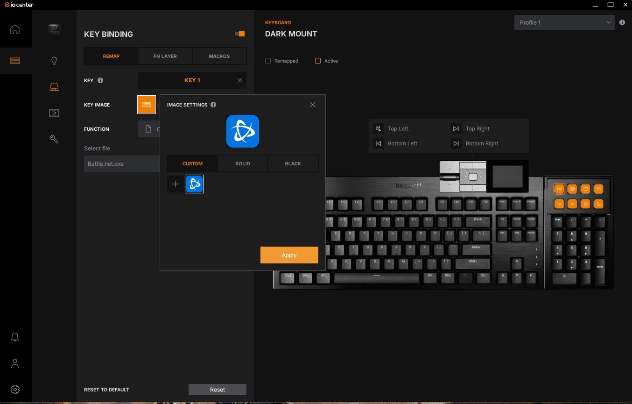Image resolution: width=632 pixels, height=404 pixels.
Task: Open the media section film icon
Action: click(x=54, y=113)
